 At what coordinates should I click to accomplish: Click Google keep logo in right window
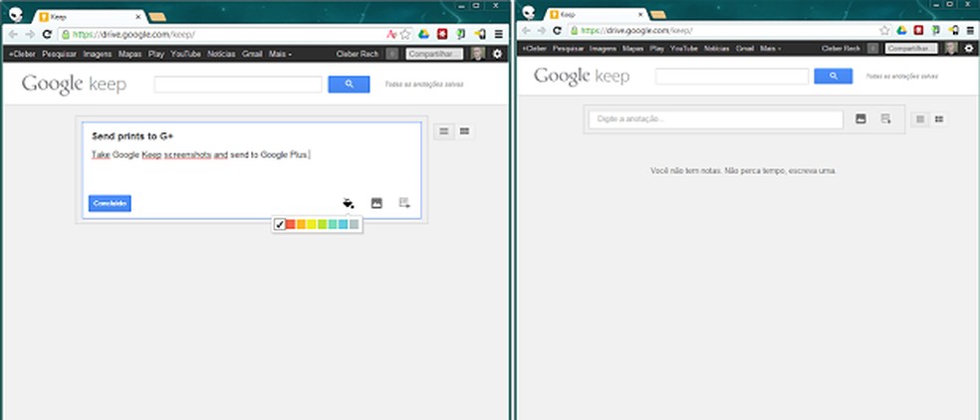582,77
